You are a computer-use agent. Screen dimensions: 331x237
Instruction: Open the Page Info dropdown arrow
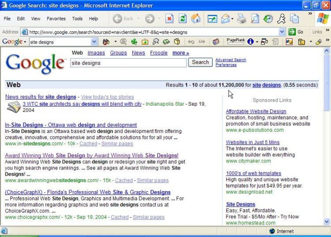click(257, 42)
